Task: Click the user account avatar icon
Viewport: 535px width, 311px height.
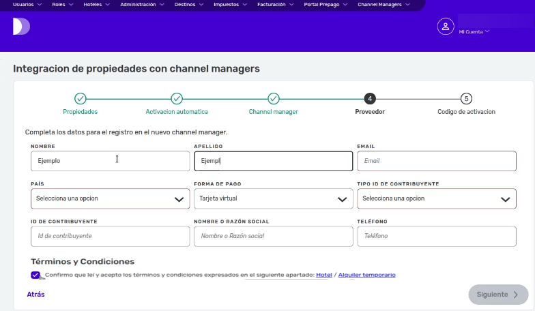Action: pos(445,27)
